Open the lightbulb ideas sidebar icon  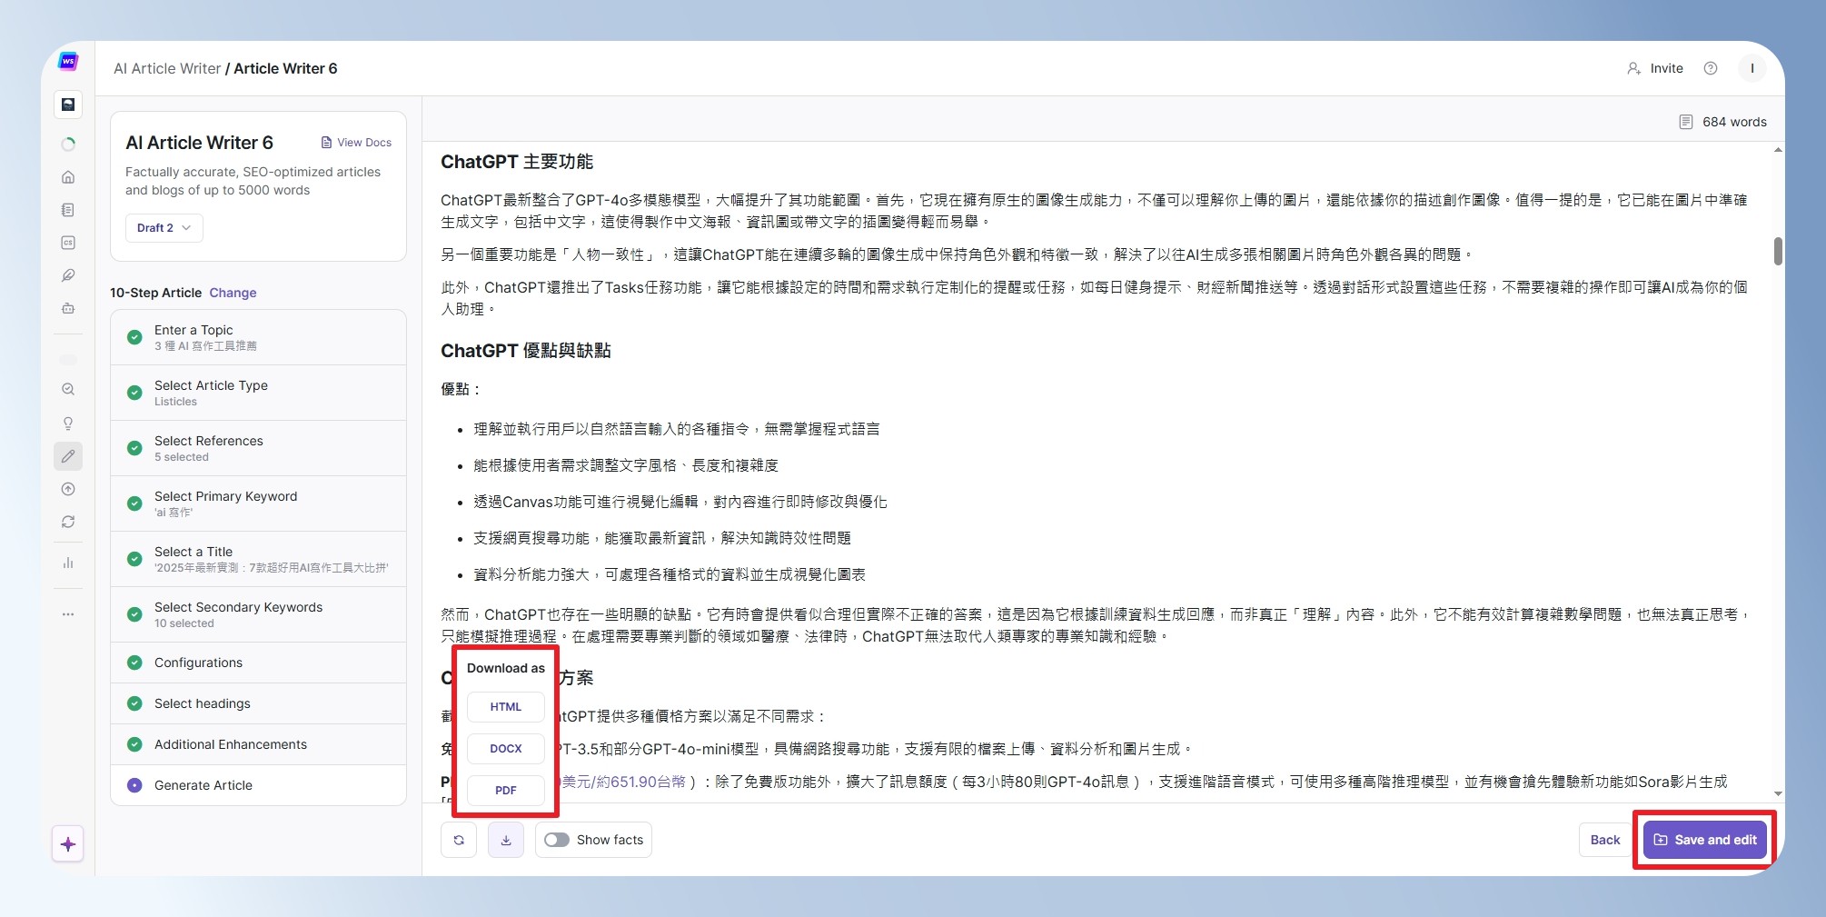pos(68,424)
